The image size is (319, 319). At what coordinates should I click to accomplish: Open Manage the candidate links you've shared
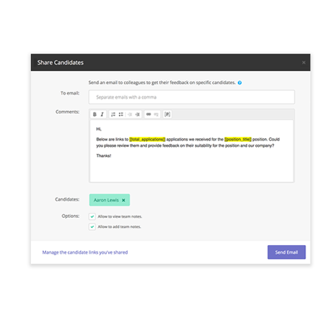point(85,252)
